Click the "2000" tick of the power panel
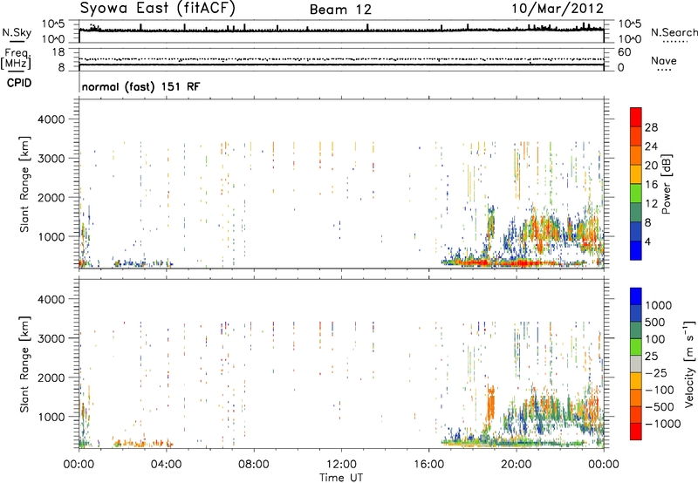The image size is (698, 483). coord(51,197)
